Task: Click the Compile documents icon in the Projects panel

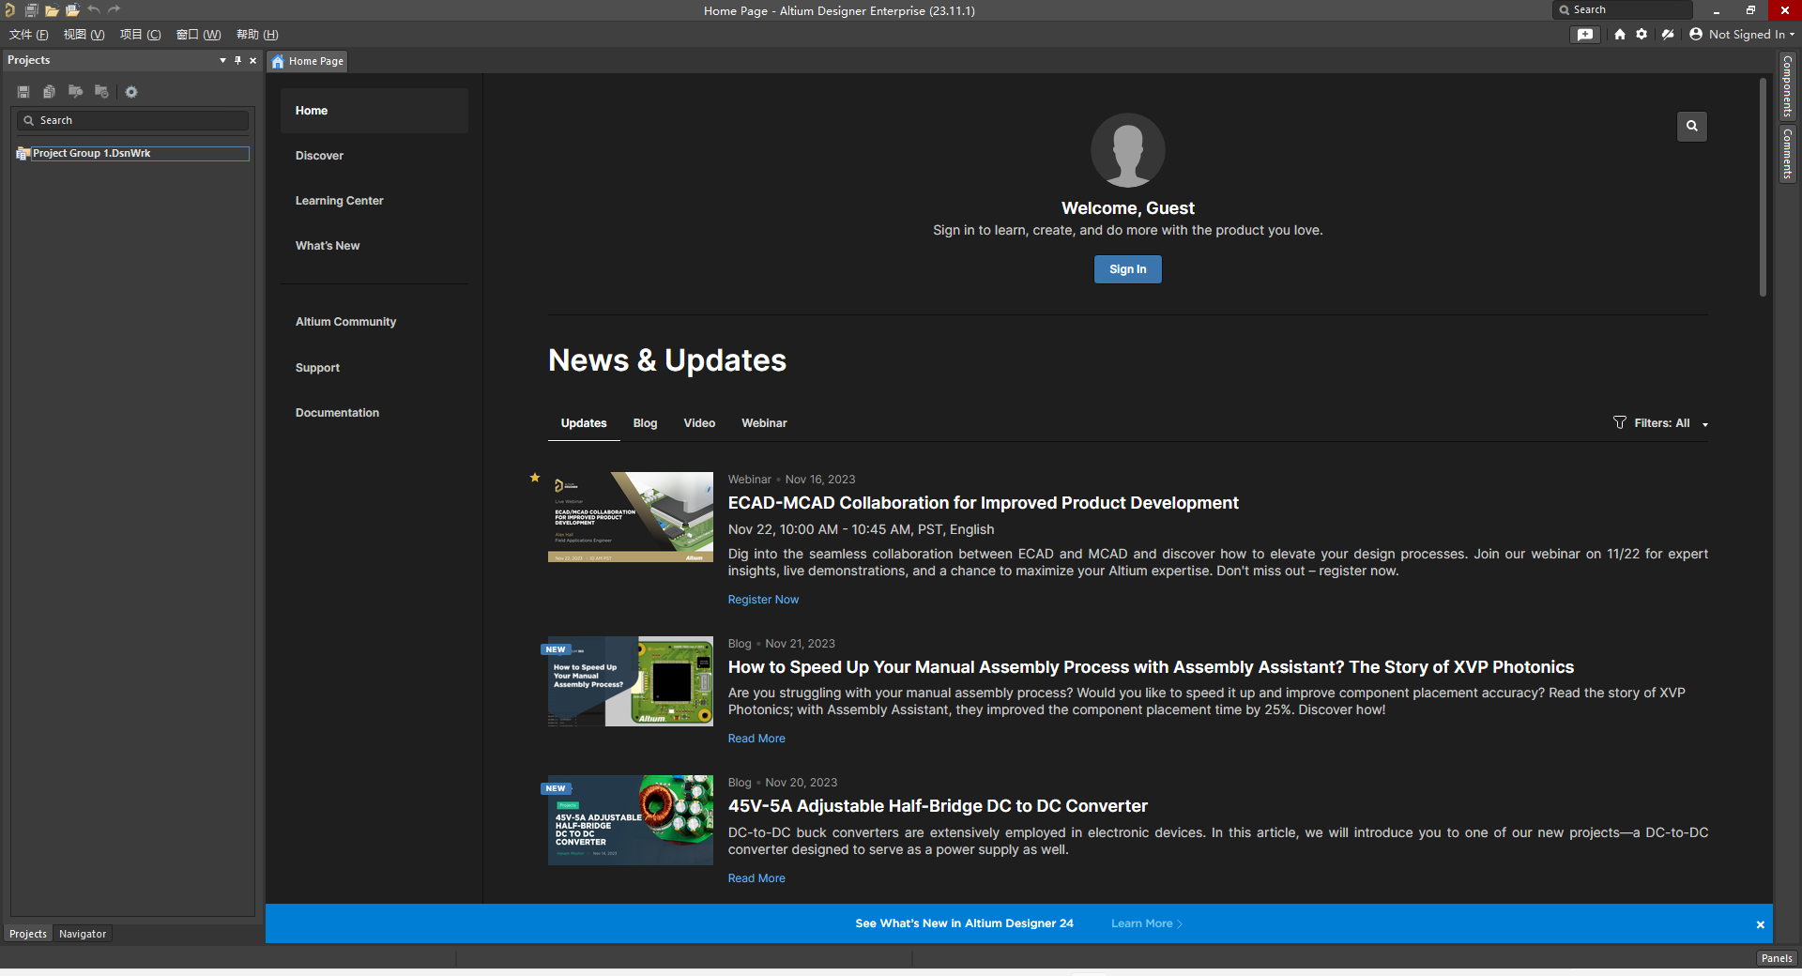Action: pyautogui.click(x=49, y=92)
